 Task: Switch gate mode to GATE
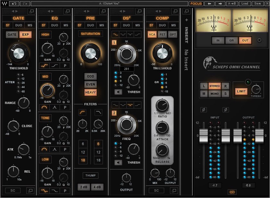[12, 35]
